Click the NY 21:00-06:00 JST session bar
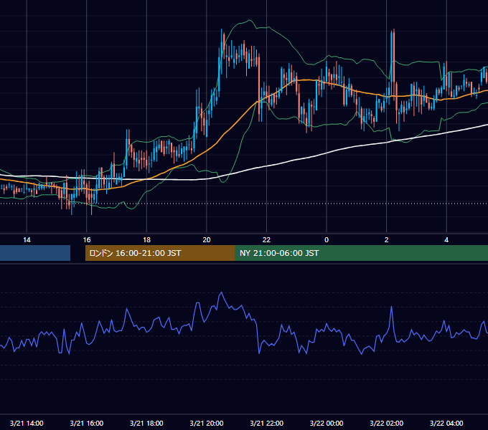 tap(361, 253)
